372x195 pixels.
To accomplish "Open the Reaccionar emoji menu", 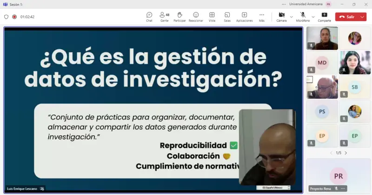I will (x=196, y=17).
